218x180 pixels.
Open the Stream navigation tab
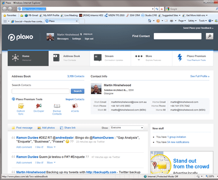pos(110,58)
